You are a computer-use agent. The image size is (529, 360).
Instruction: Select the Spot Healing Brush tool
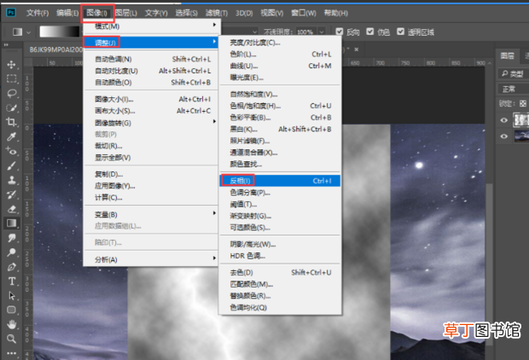(11, 151)
